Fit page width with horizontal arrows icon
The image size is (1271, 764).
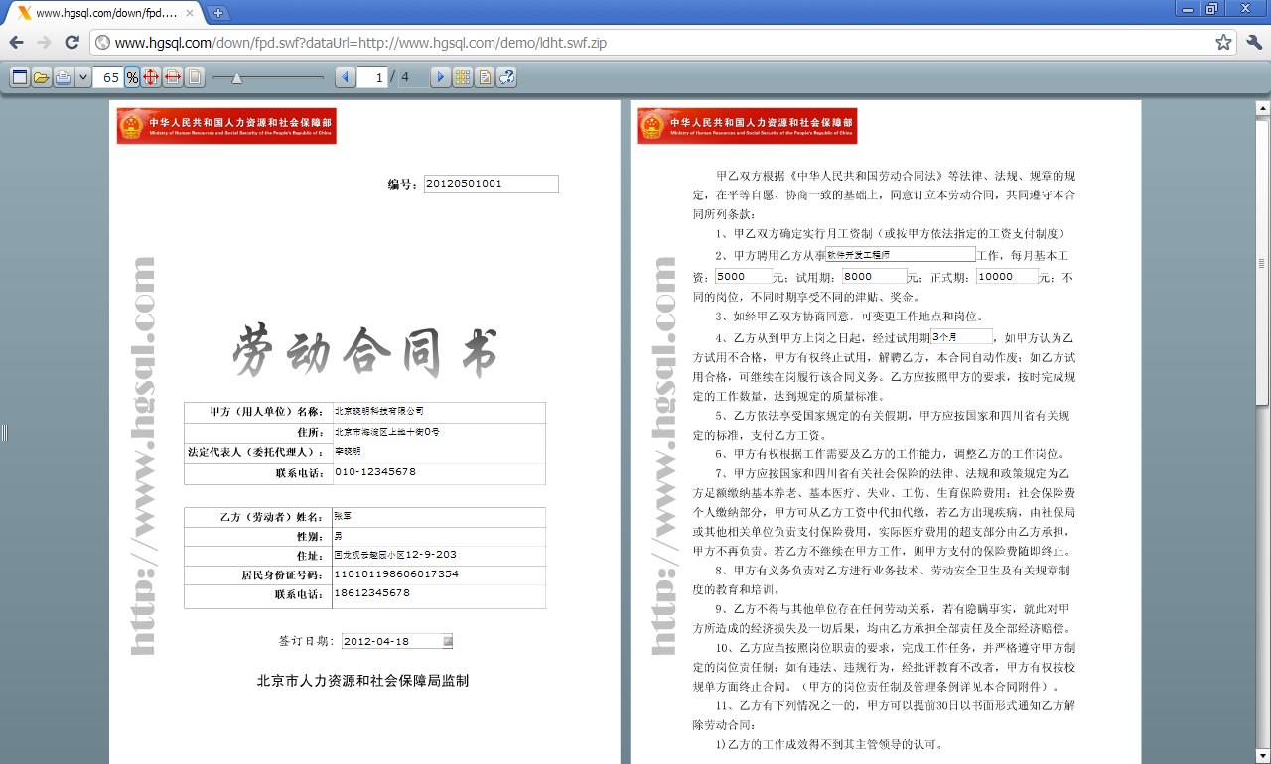[x=173, y=77]
